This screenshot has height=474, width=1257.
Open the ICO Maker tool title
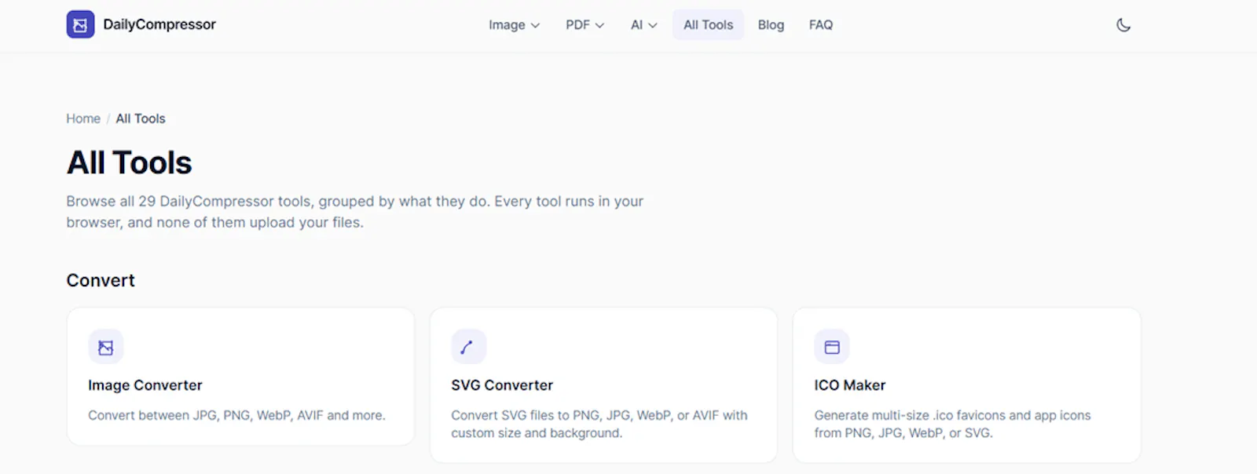tap(850, 385)
